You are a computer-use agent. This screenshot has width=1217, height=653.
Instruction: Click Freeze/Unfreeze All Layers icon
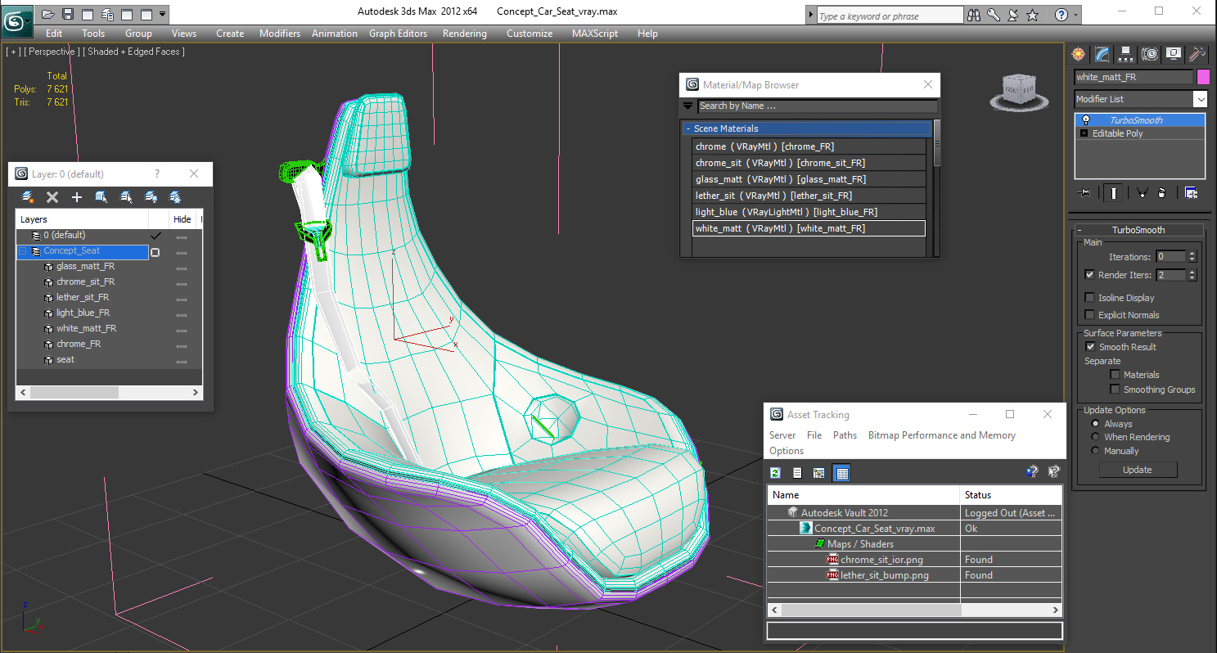click(175, 197)
